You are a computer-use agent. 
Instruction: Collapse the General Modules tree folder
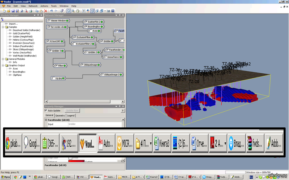click(x=2, y=59)
